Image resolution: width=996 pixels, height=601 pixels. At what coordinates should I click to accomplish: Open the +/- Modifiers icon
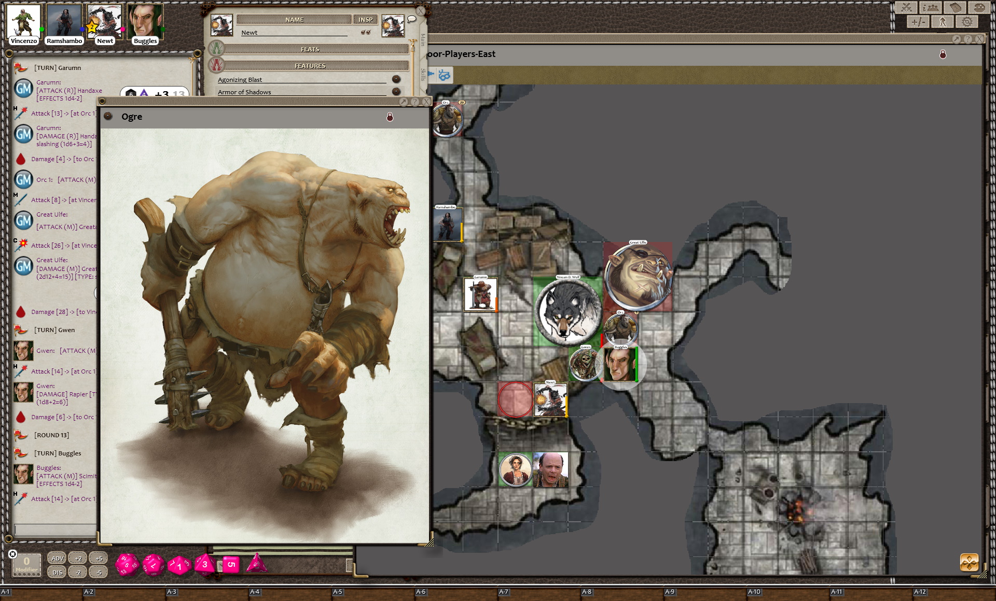pos(918,22)
